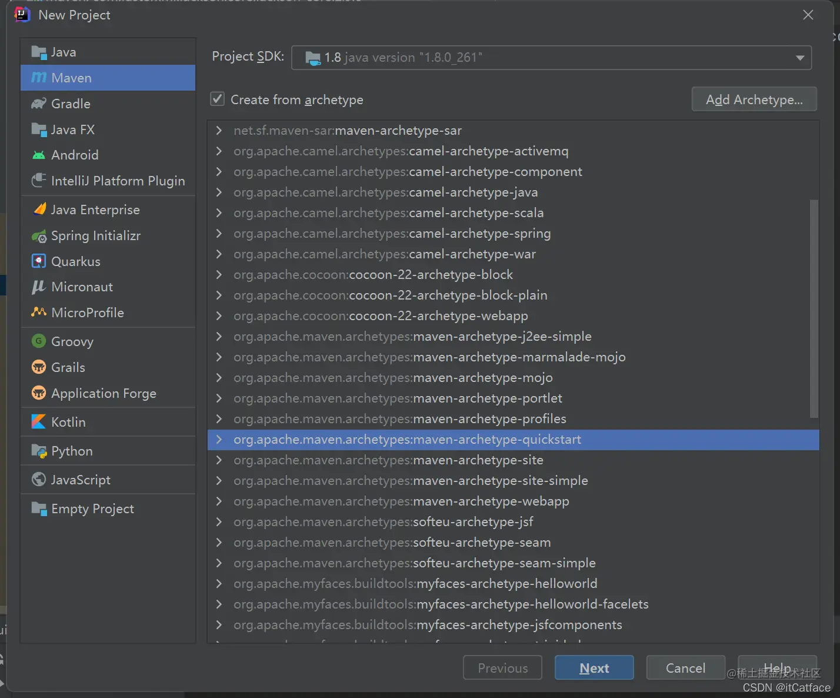This screenshot has height=698, width=840.
Task: Open the Project SDK dropdown arrow
Action: 799,58
